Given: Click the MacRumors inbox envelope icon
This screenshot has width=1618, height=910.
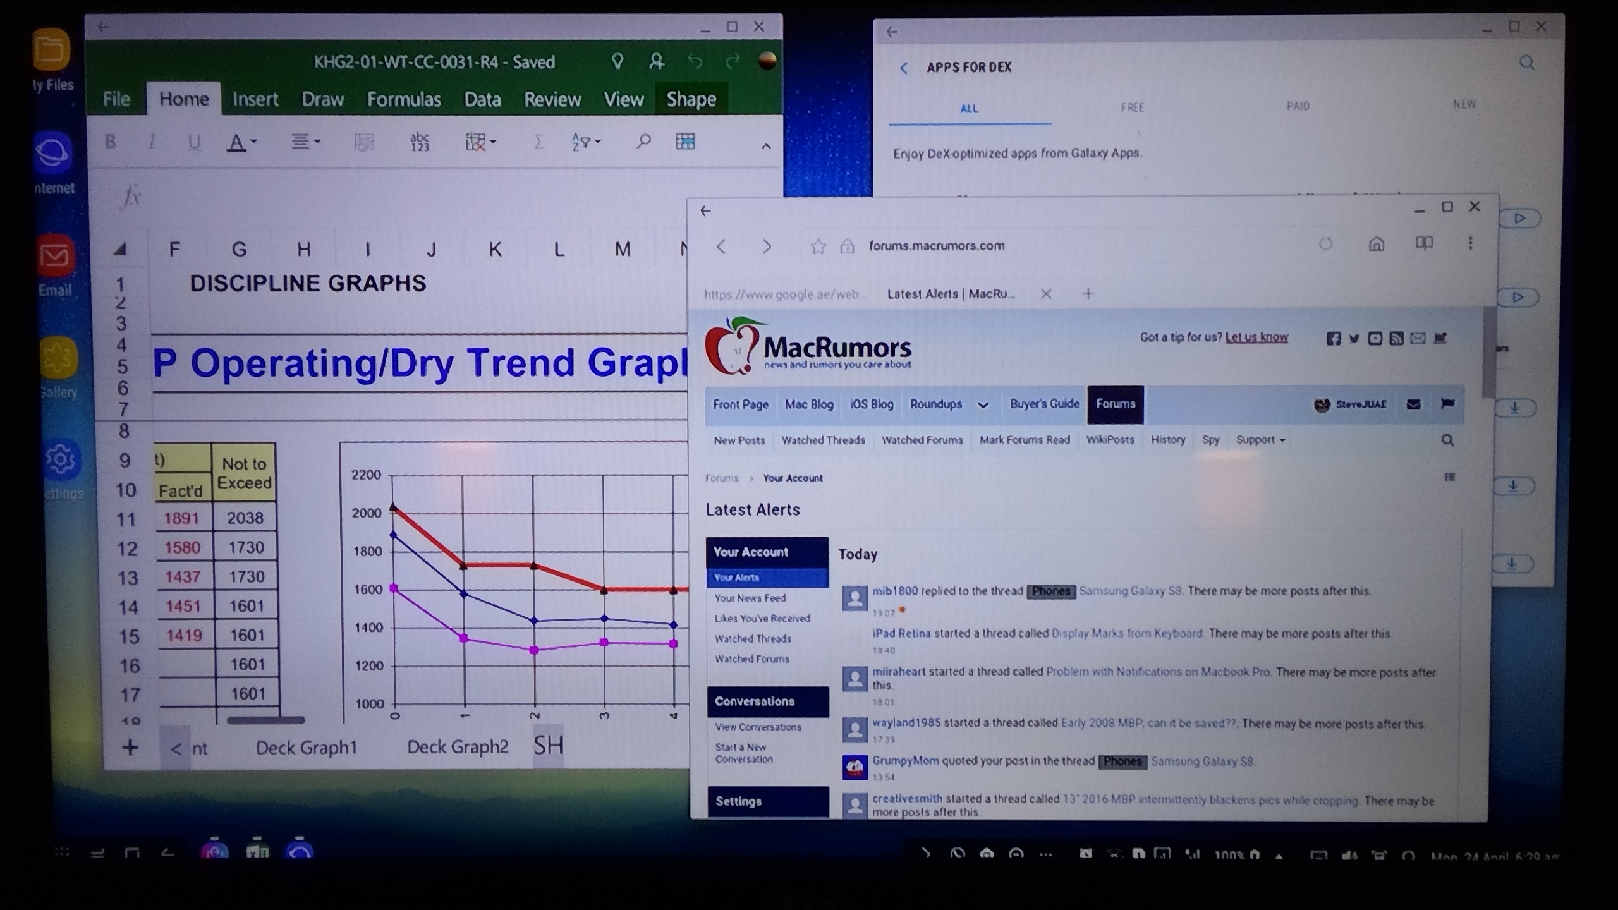Looking at the screenshot, I should (x=1413, y=404).
